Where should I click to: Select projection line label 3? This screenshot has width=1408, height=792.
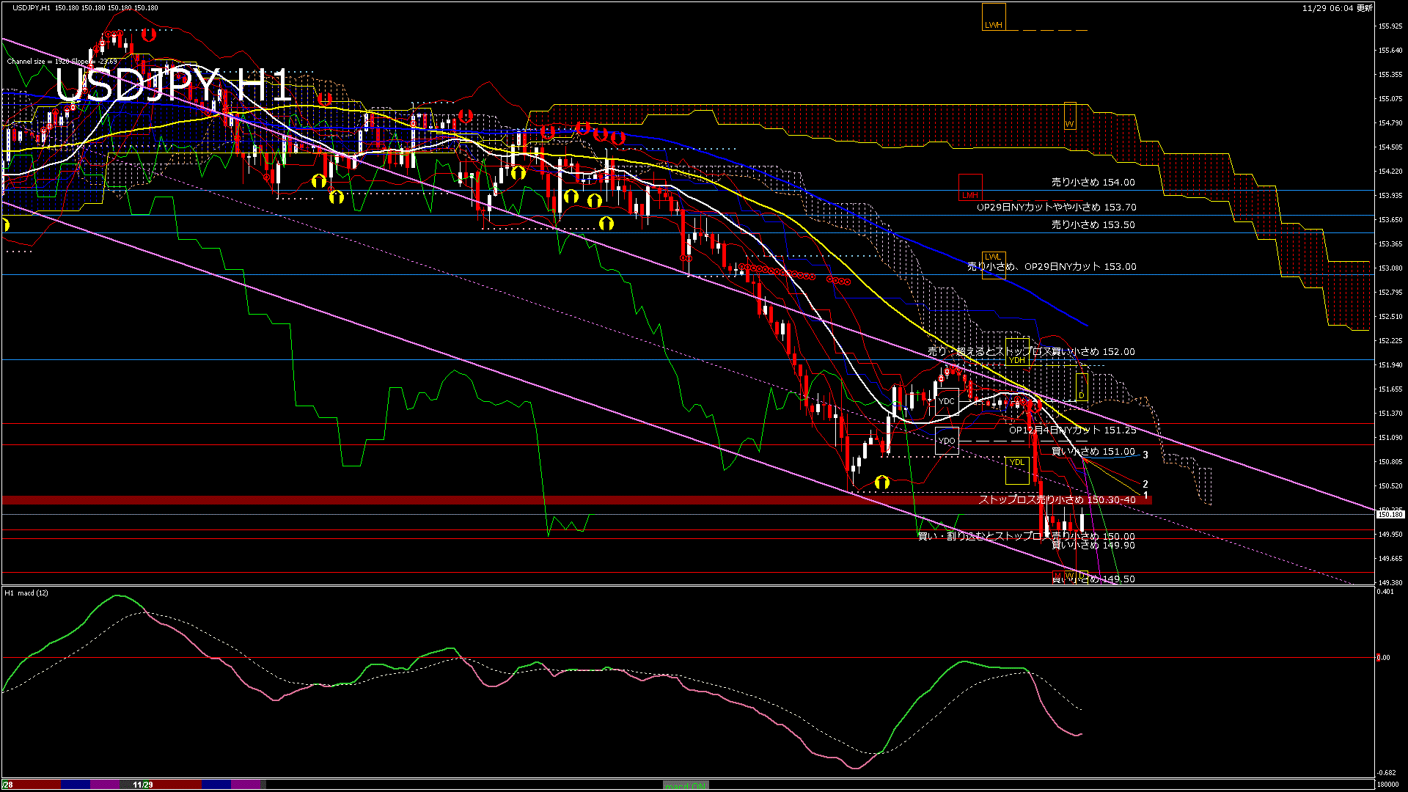coord(1145,455)
